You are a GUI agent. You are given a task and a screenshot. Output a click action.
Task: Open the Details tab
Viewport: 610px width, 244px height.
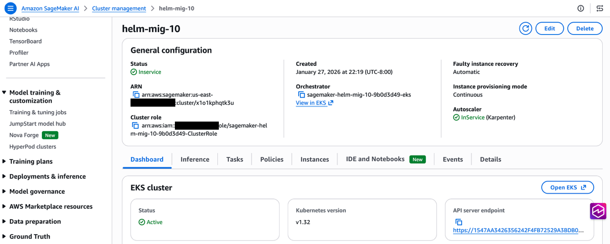[491, 159]
